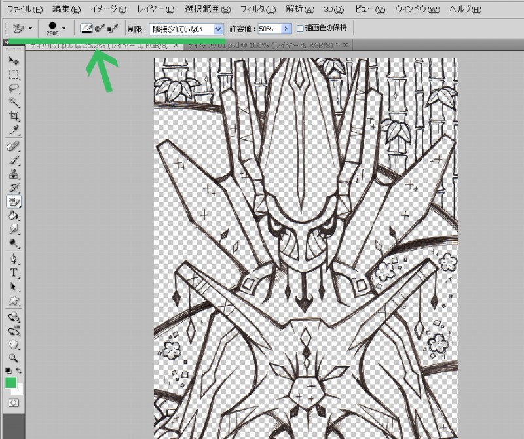Select the History Brush tool
The width and height of the screenshot is (524, 439).
pos(13,188)
